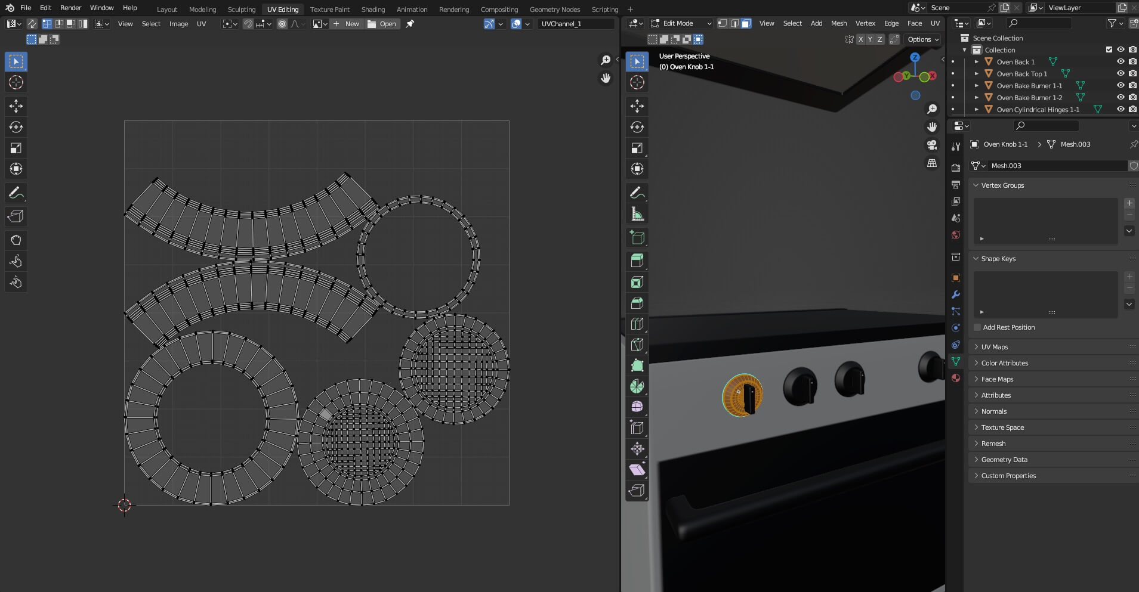The height and width of the screenshot is (592, 1139).
Task: Select the Edge Slide tool
Action: (637, 427)
